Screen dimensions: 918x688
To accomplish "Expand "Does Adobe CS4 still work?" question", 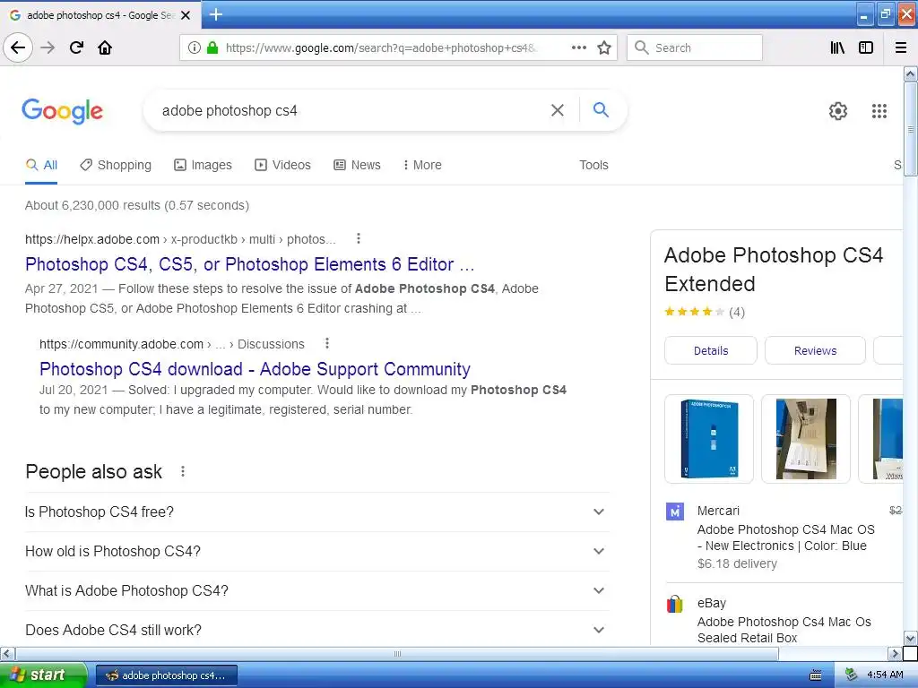I will pyautogui.click(x=316, y=630).
